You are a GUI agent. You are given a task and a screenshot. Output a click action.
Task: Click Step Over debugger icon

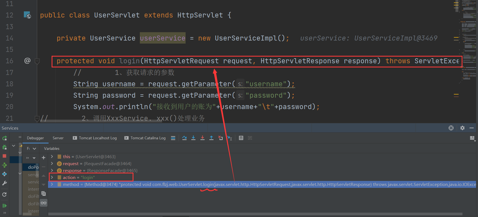pyautogui.click(x=184, y=138)
